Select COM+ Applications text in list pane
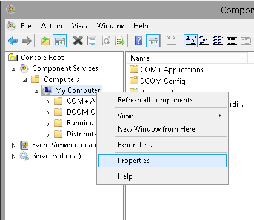This screenshot has width=254, height=220. point(172,70)
